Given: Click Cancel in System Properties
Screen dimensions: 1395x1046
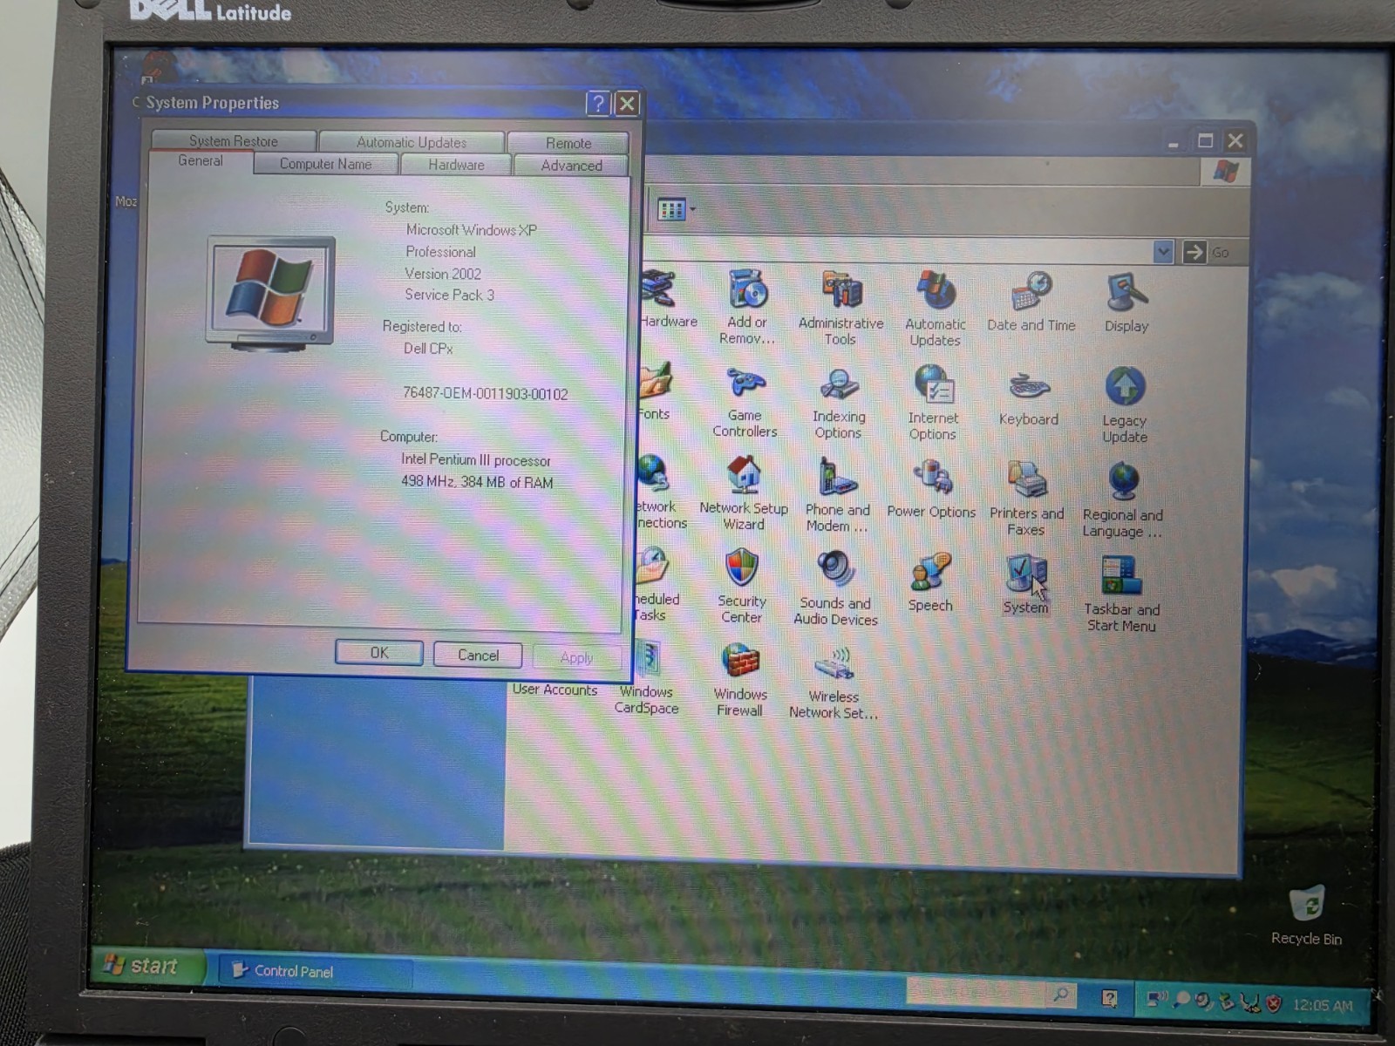Looking at the screenshot, I should click(x=478, y=655).
